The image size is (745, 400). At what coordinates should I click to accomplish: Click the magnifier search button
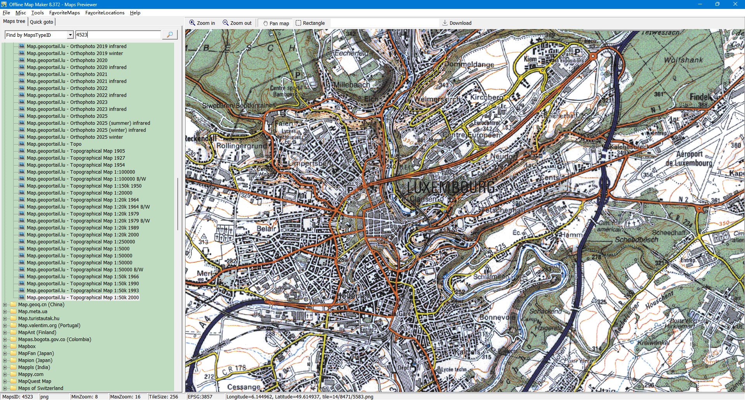point(170,35)
